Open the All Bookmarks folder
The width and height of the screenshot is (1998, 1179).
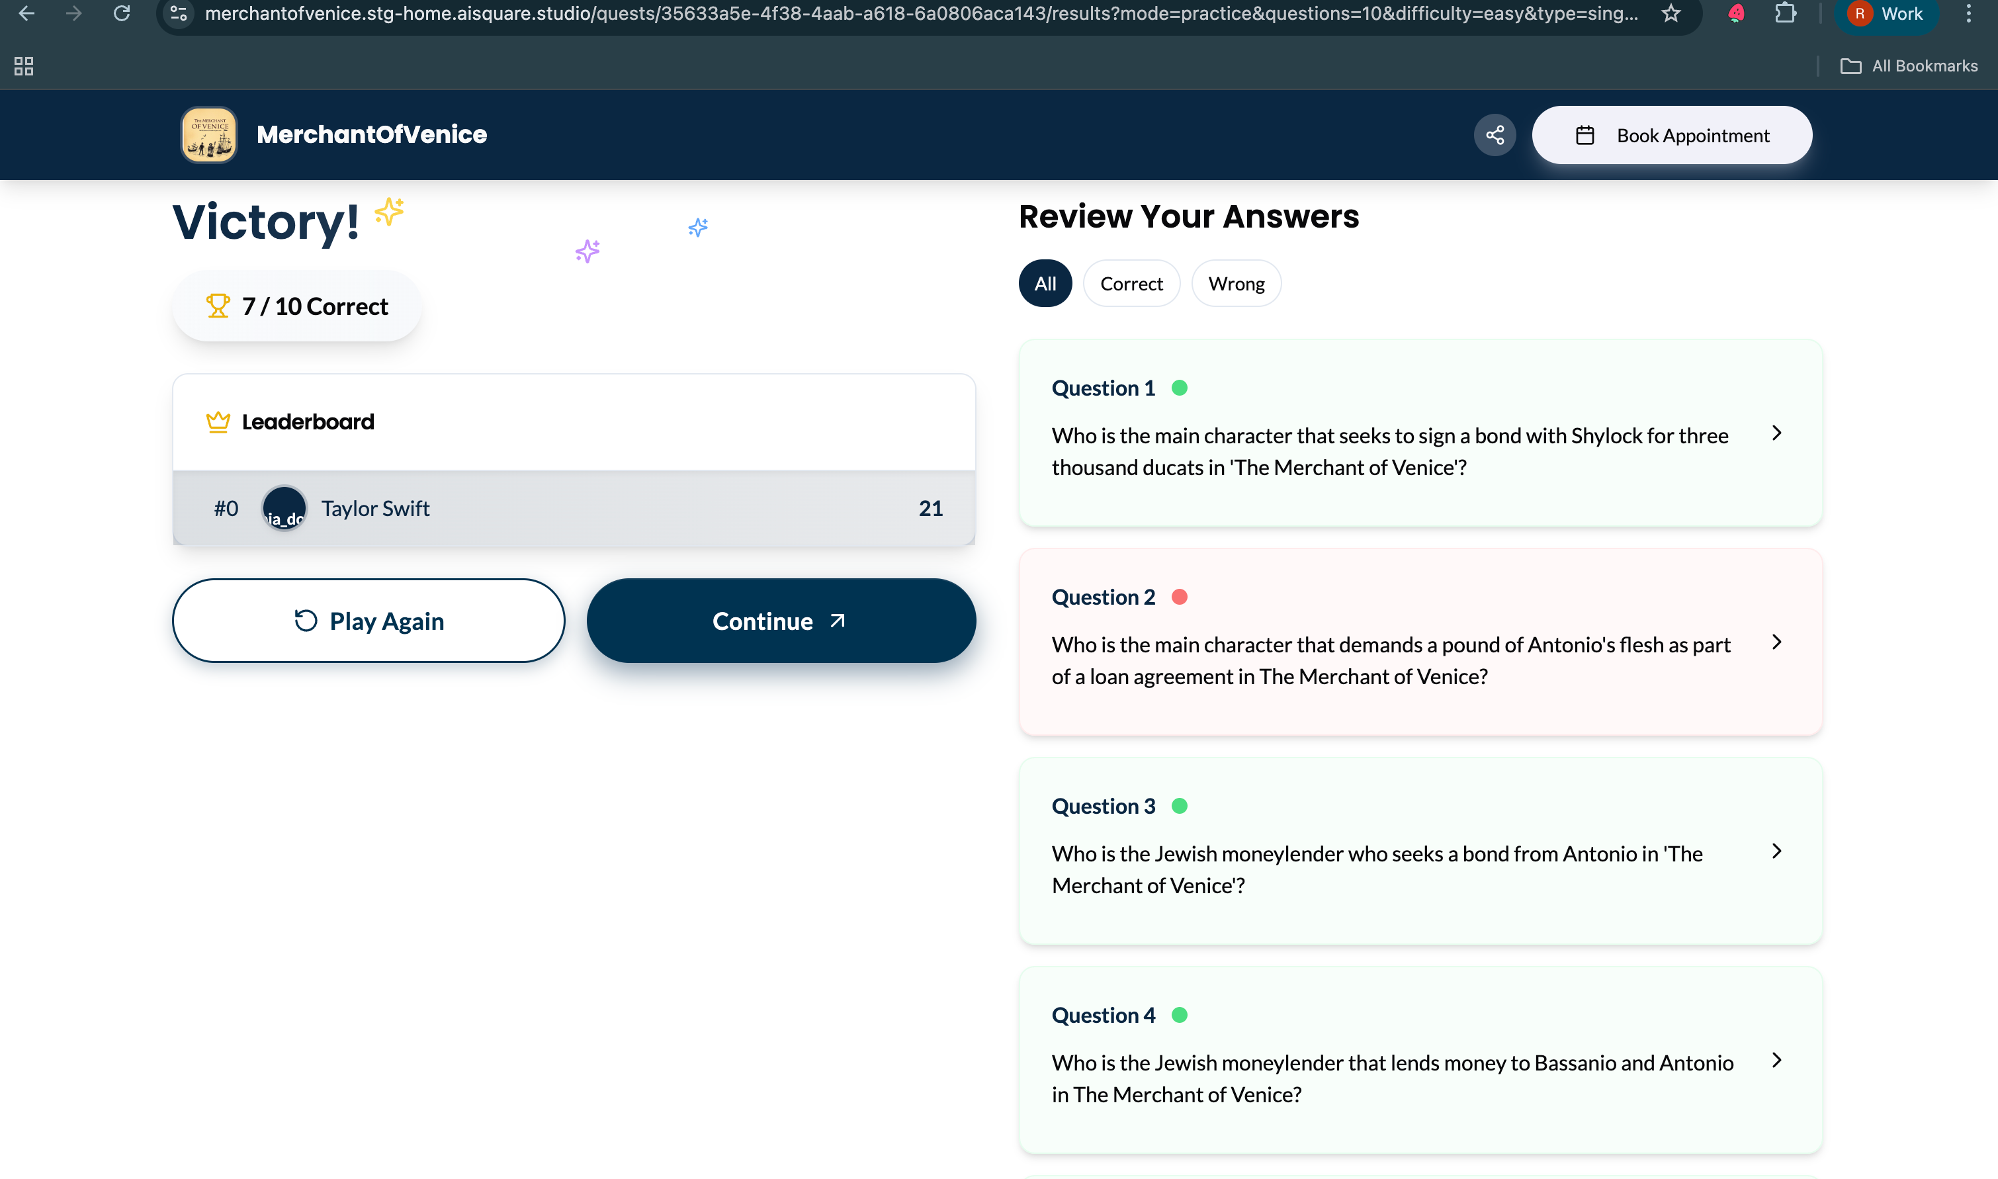coord(1909,66)
